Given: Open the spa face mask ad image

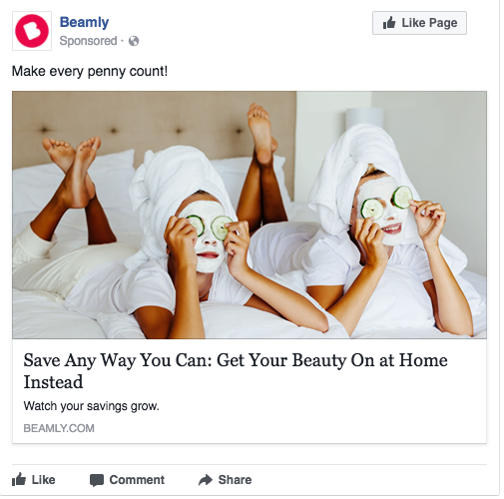Looking at the screenshot, I should tap(250, 215).
